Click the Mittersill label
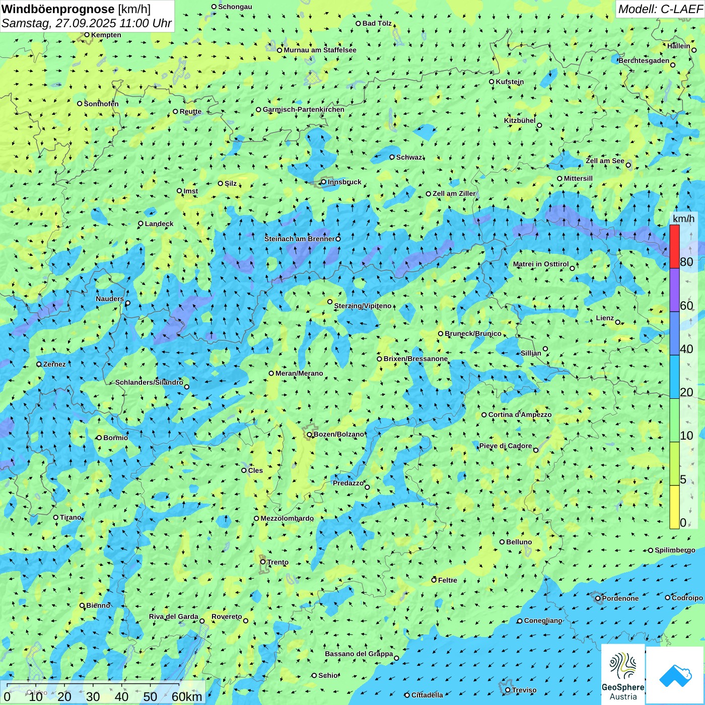The height and width of the screenshot is (705, 705). (578, 178)
